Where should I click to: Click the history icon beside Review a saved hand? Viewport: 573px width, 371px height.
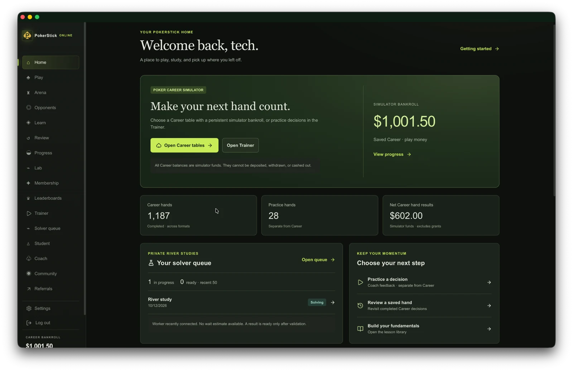click(x=360, y=306)
